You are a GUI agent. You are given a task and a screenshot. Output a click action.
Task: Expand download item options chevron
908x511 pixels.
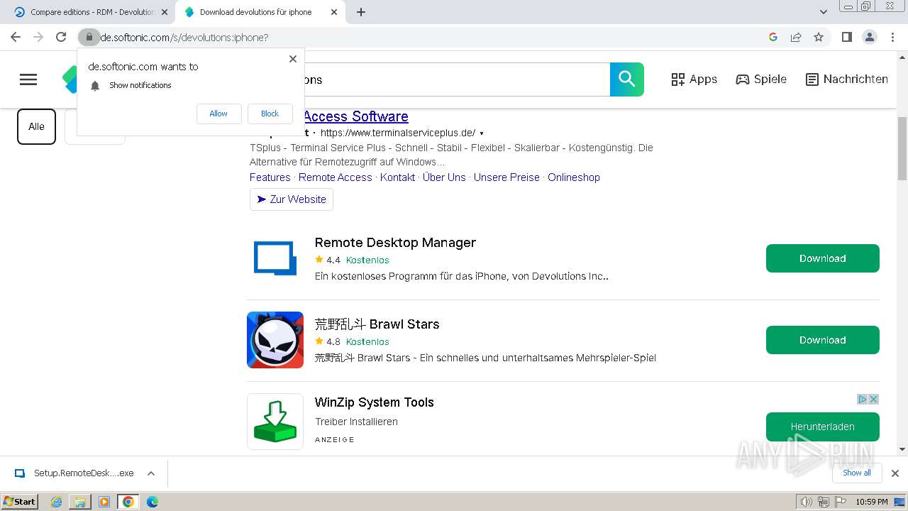pos(151,473)
